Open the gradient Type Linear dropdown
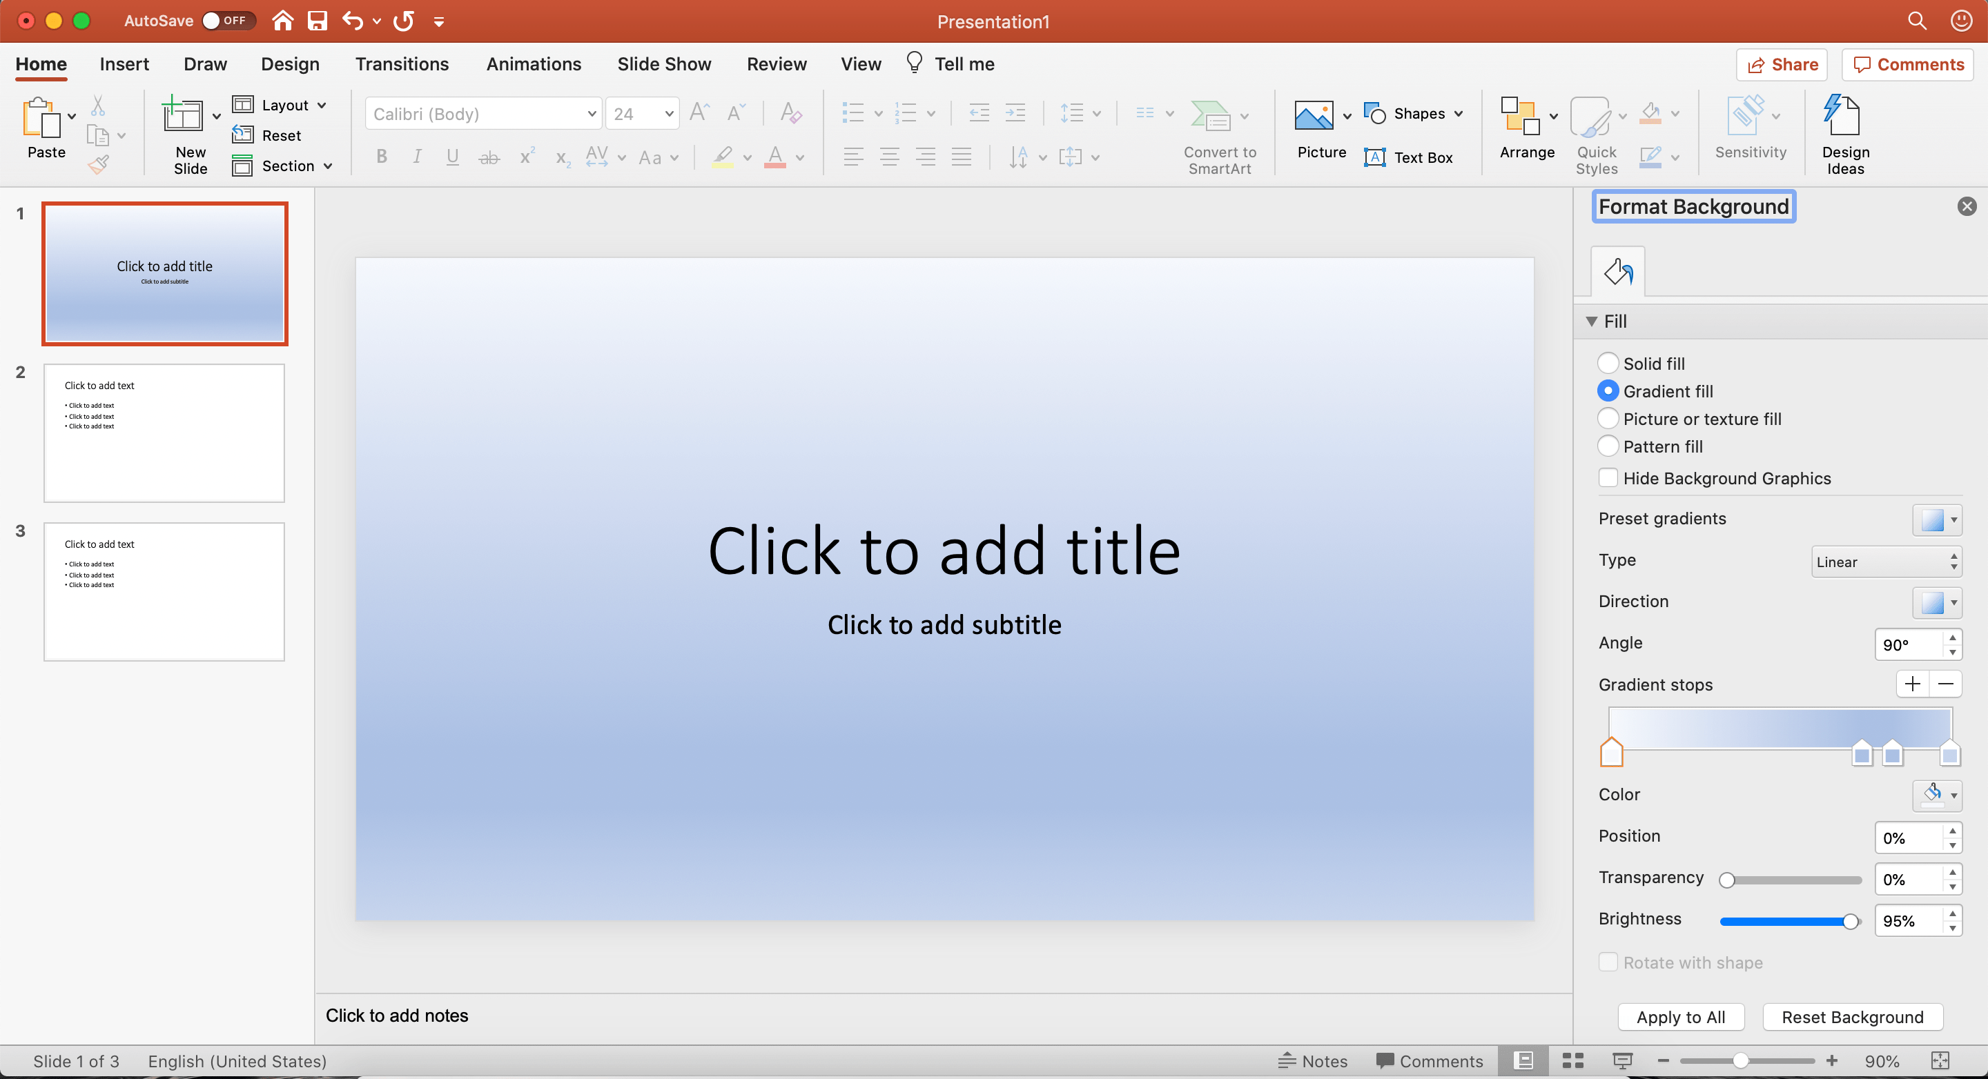The image size is (1988, 1079). (1885, 562)
